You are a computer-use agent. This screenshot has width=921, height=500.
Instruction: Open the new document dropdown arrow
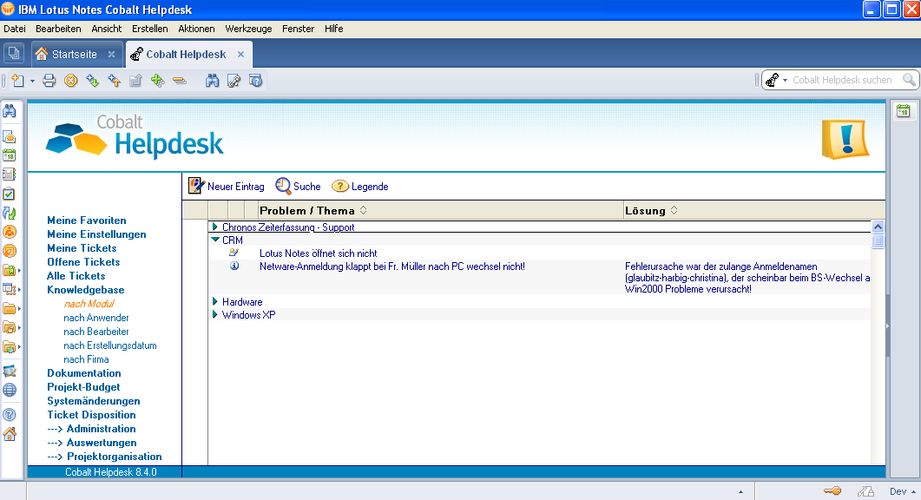tap(32, 81)
